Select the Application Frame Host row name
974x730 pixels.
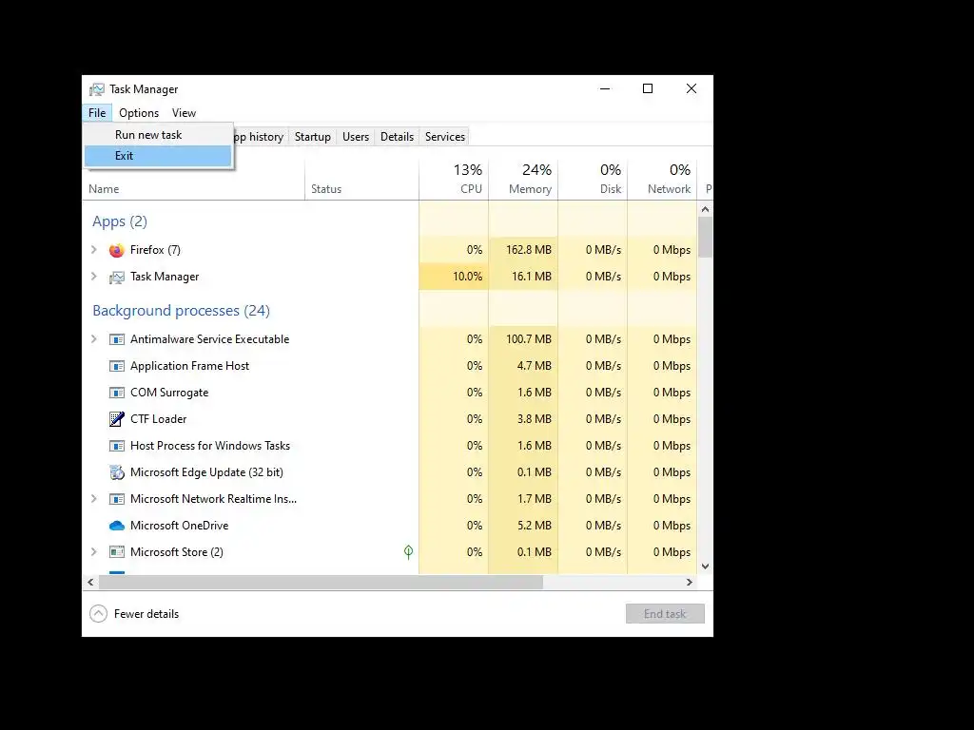(190, 366)
